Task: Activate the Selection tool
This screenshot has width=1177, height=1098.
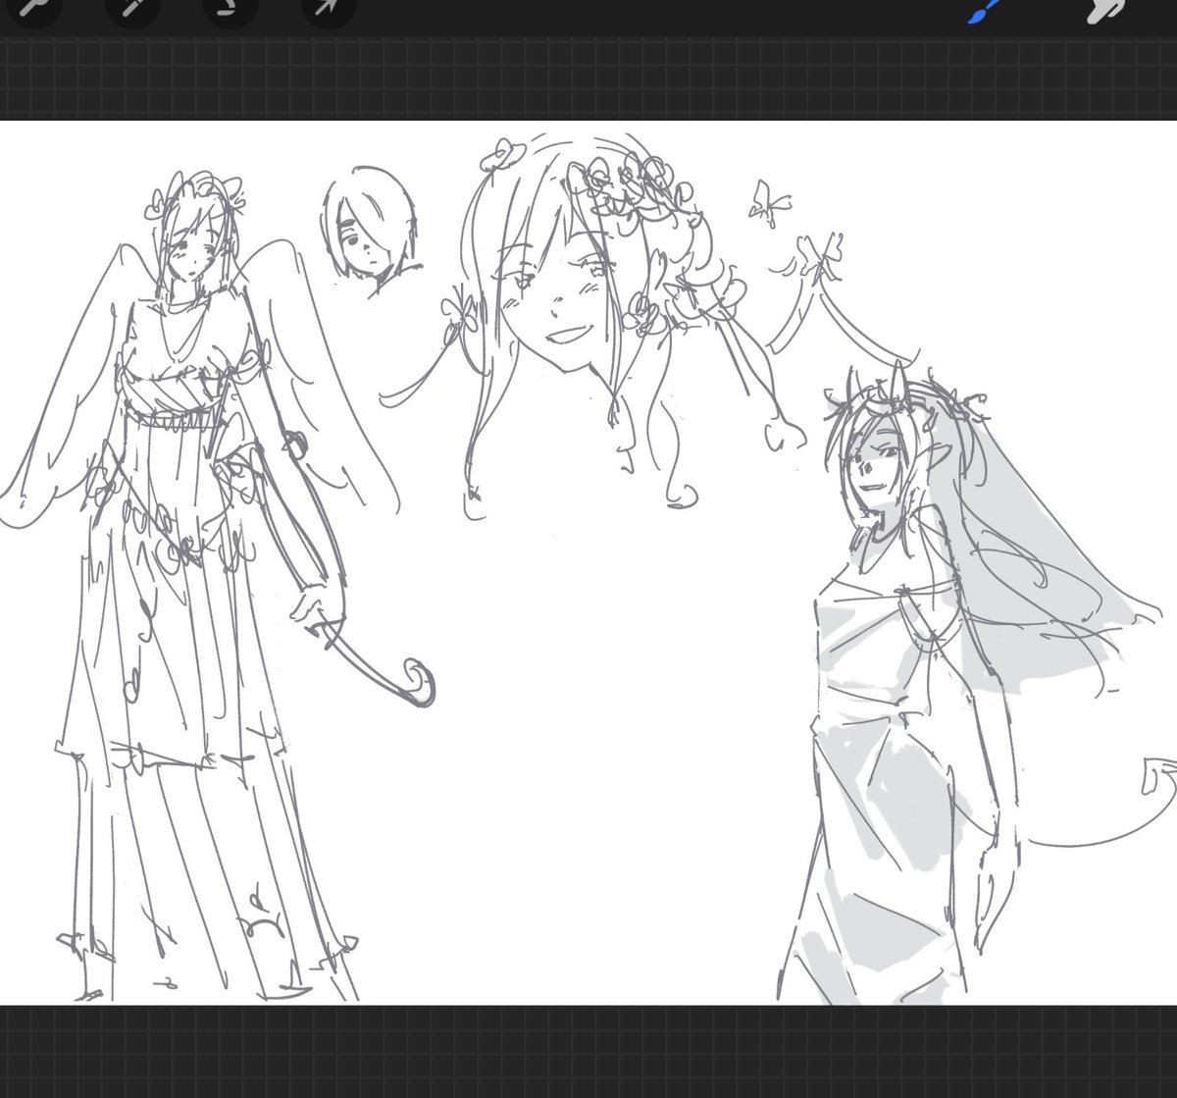Action: point(229,9)
